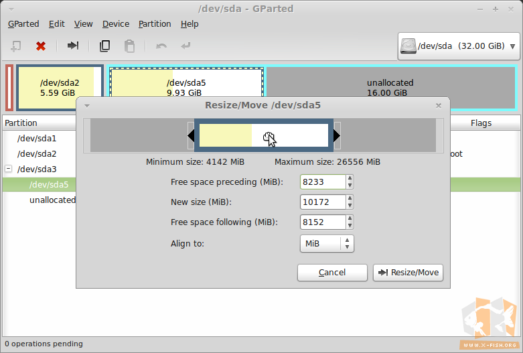Open the /dev/sda device dropdown
The height and width of the screenshot is (353, 523).
pos(459,46)
